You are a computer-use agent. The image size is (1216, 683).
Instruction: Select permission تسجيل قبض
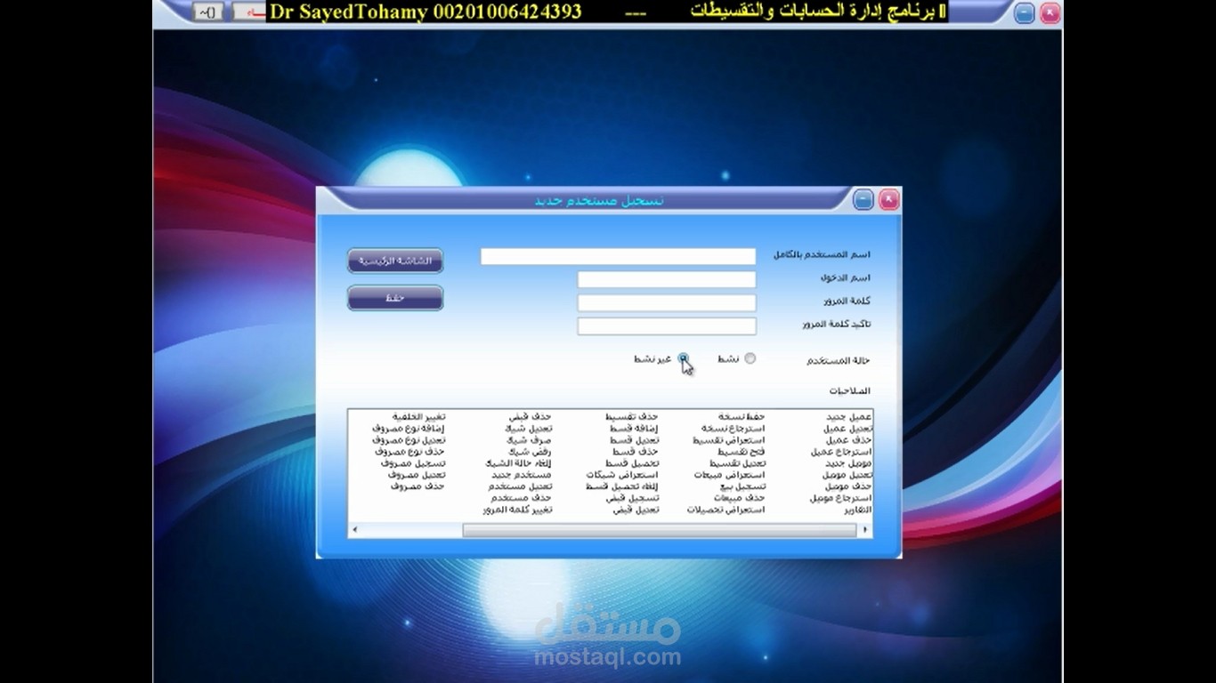633,498
